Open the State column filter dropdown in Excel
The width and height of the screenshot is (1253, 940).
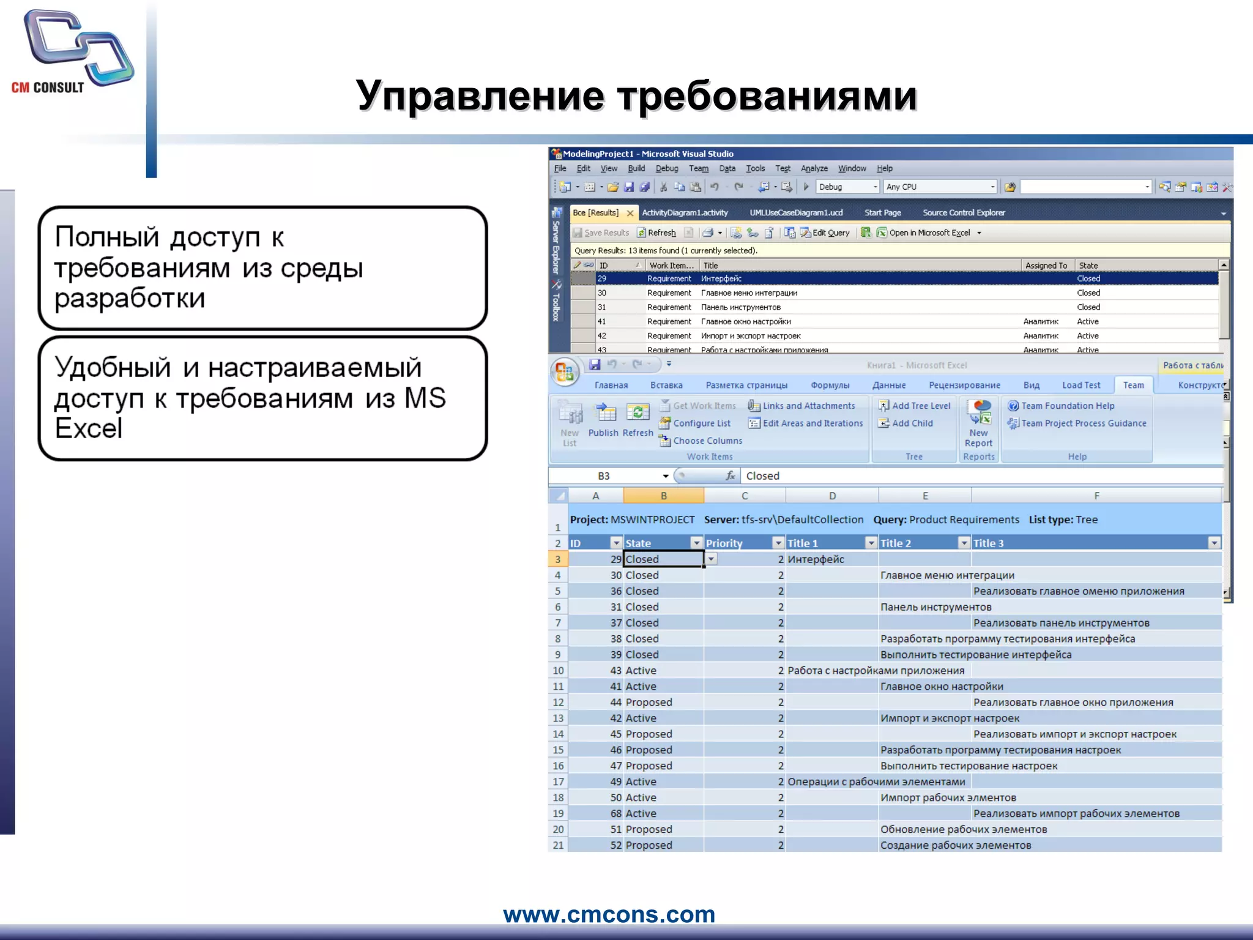[696, 543]
